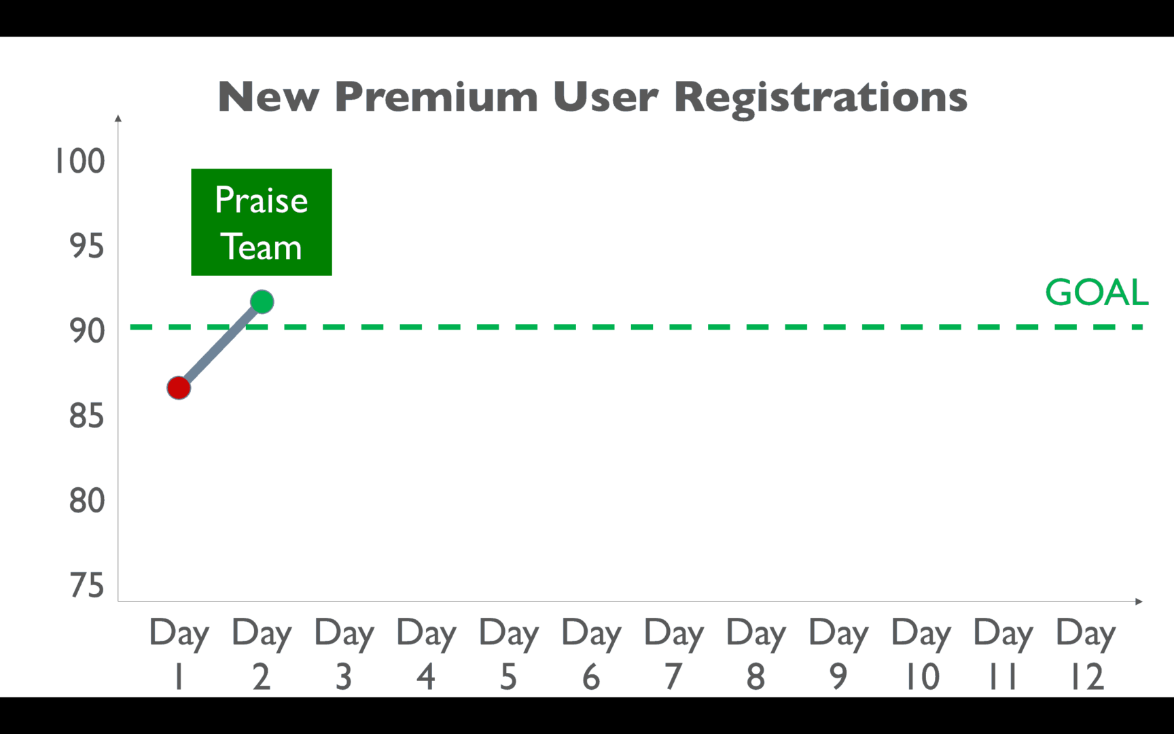The image size is (1174, 734).
Task: Click the Day 5 x-axis label
Action: pos(509,654)
